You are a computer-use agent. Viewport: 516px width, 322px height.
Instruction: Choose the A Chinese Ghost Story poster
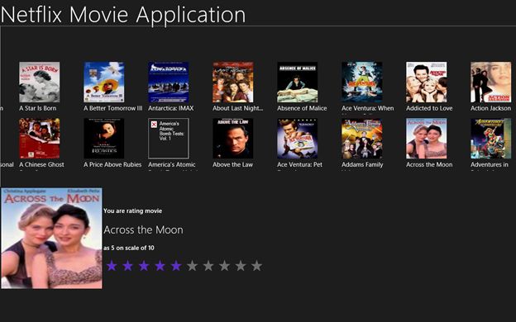click(39, 139)
